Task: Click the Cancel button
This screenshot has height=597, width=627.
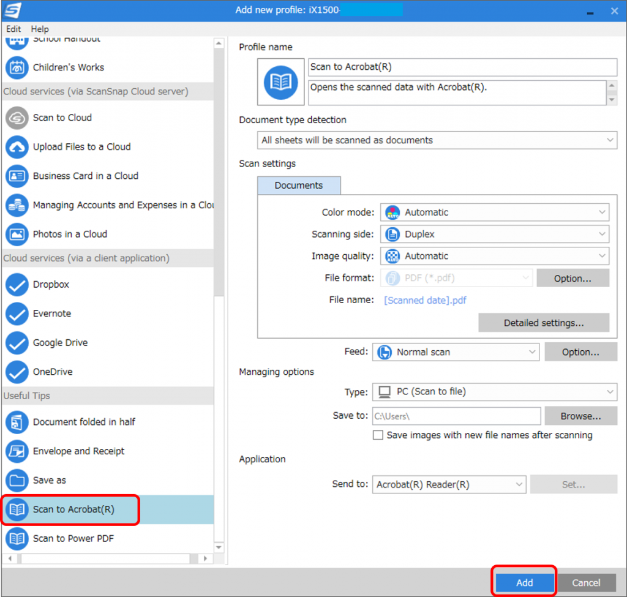Action: [x=586, y=582]
